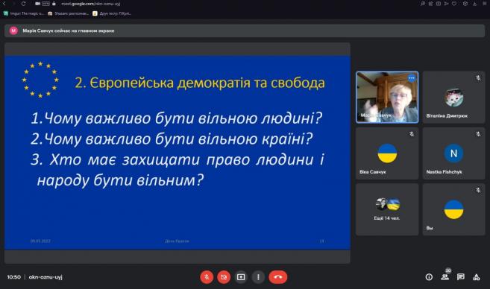Click the Віка Савчук participant tile
This screenshot has width=490, height=289.
[x=387, y=153]
